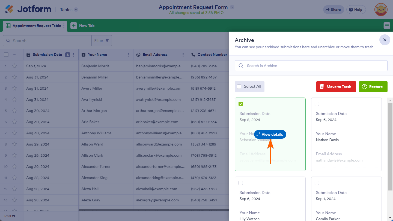Tick the Select All checkbox
393x221 pixels.
(x=239, y=87)
